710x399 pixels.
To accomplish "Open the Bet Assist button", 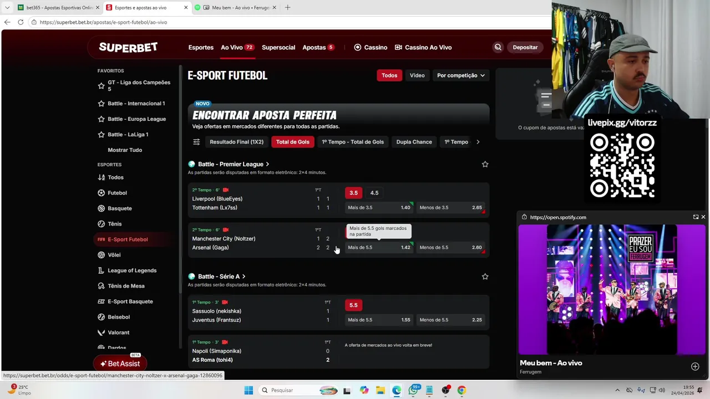I will pyautogui.click(x=120, y=364).
